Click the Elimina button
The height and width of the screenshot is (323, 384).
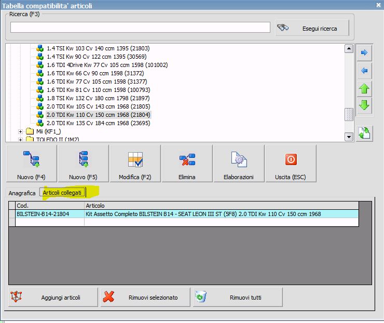pyautogui.click(x=187, y=164)
